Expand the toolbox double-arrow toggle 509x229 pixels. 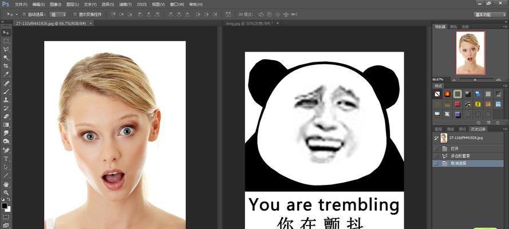click(3, 22)
